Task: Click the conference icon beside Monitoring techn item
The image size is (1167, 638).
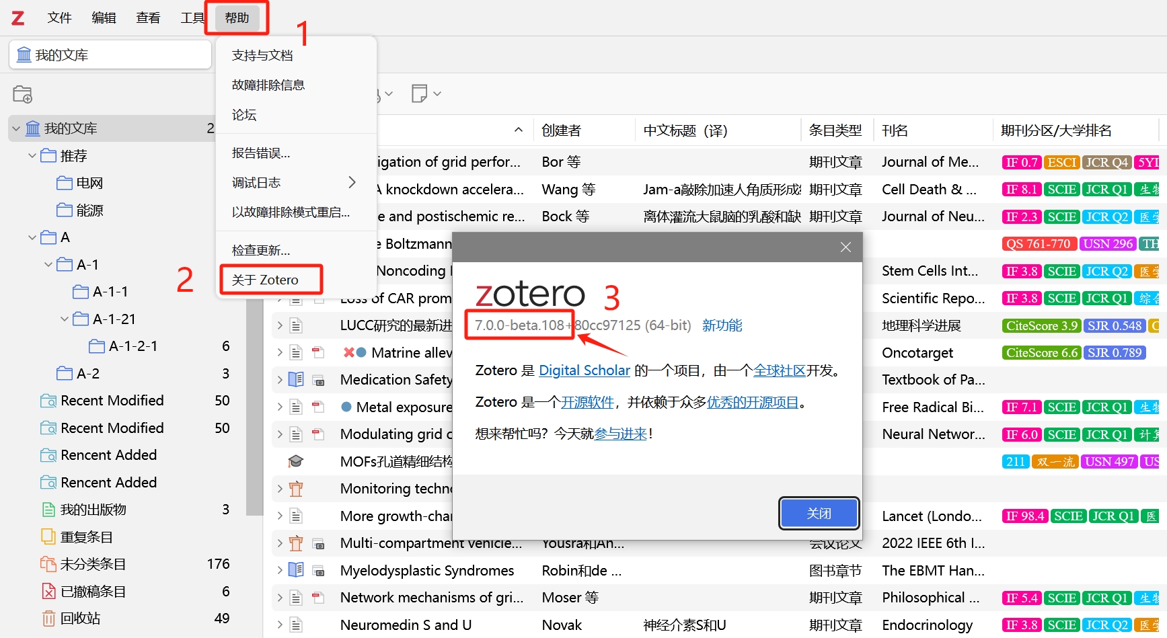Action: 296,489
